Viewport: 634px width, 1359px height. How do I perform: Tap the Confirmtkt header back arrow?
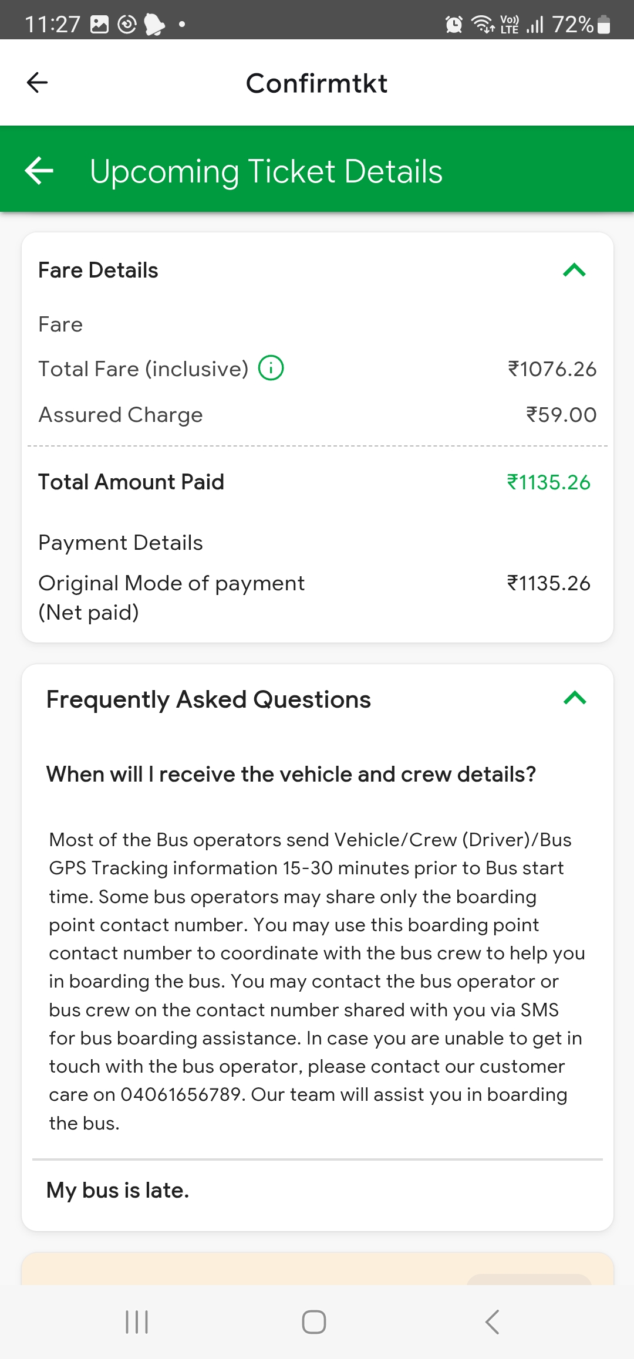38,83
